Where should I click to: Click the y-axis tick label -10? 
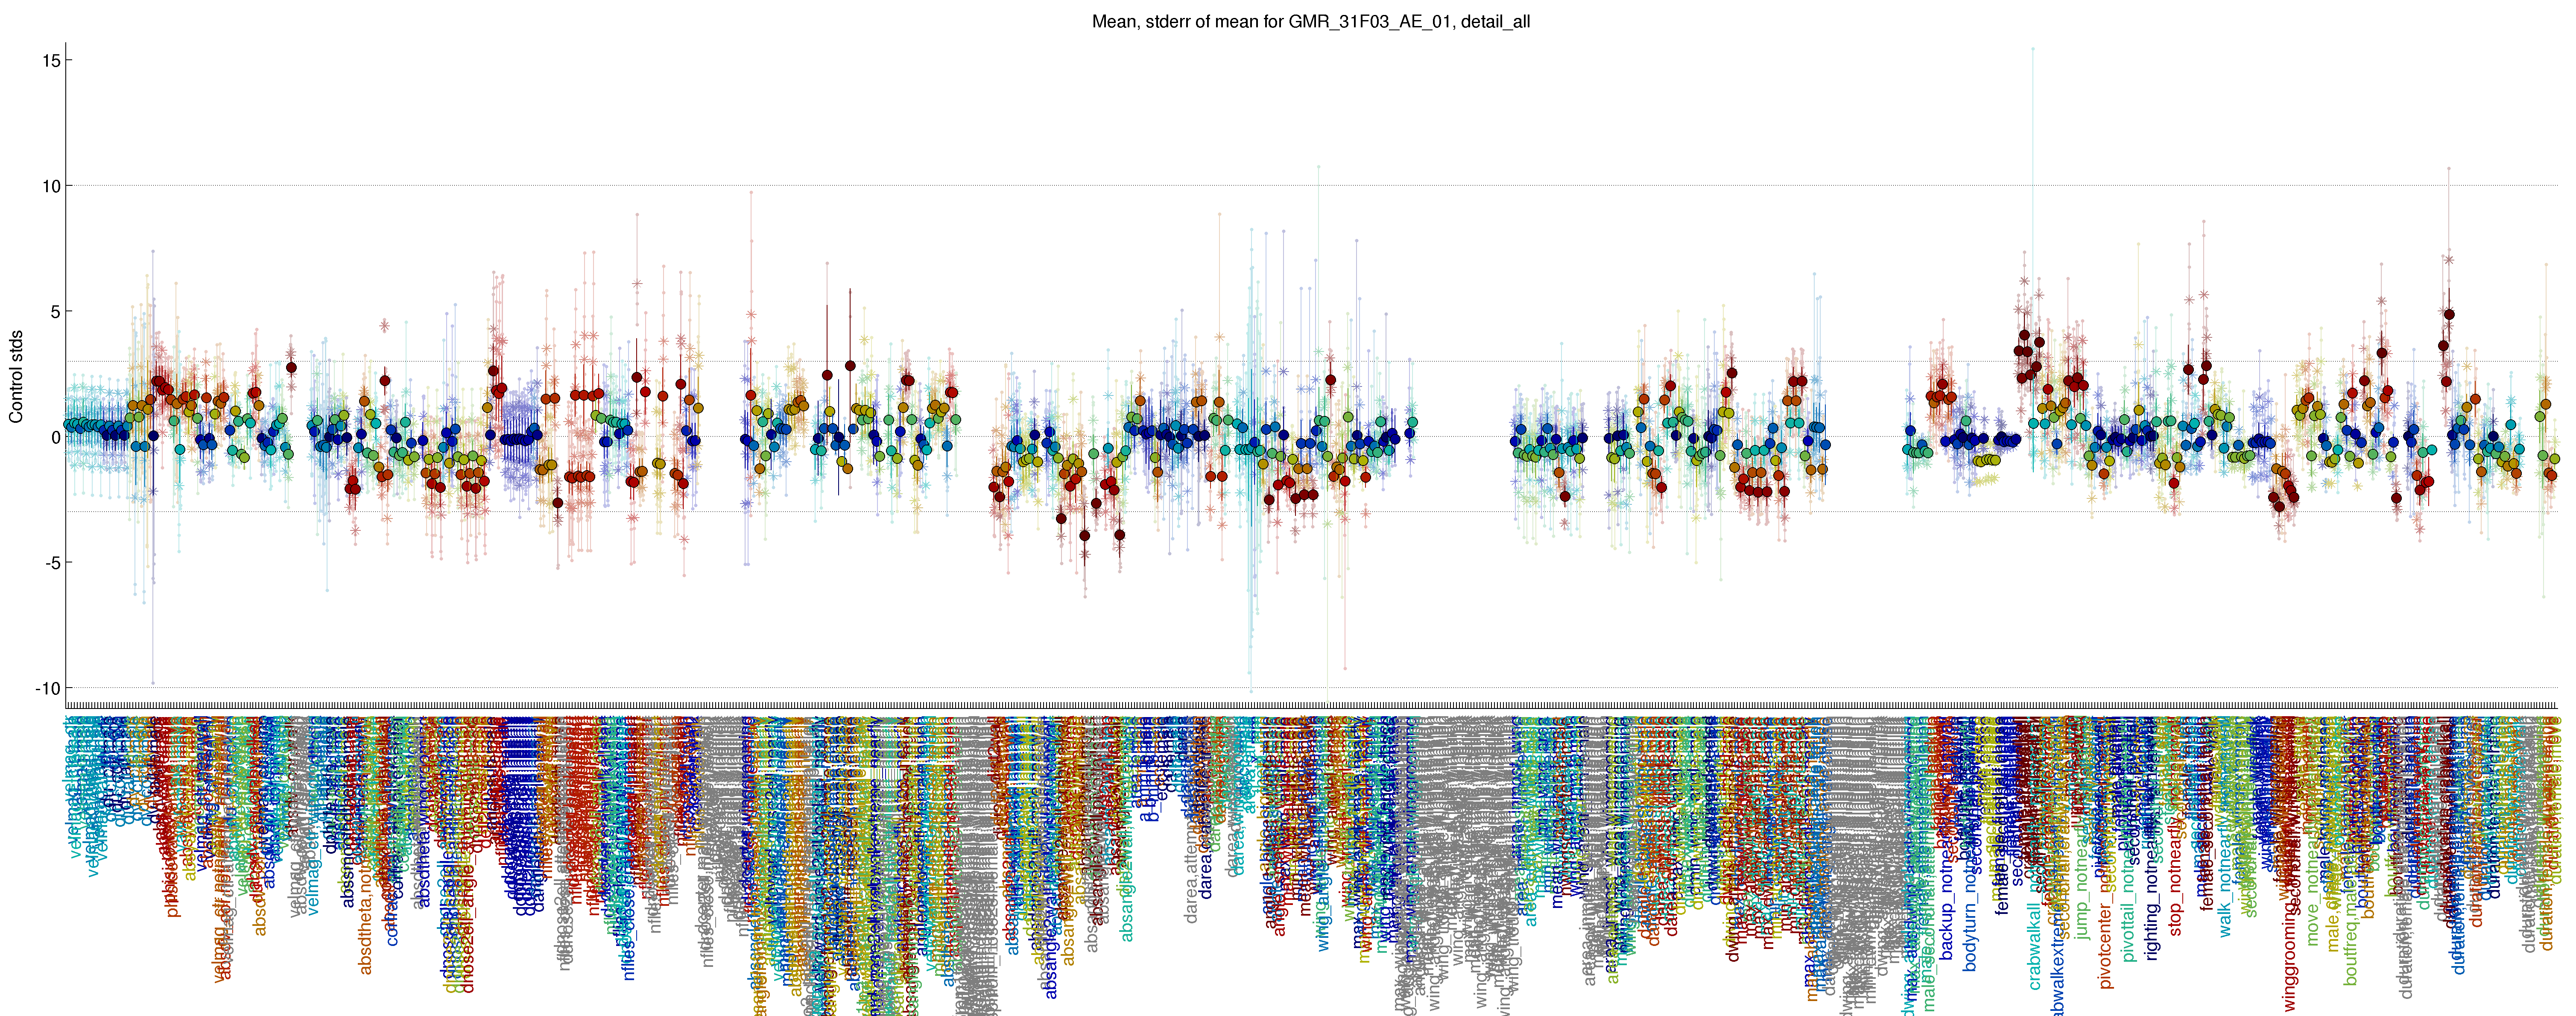point(48,688)
